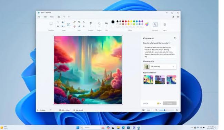Open the Edit menu

click(45, 17)
